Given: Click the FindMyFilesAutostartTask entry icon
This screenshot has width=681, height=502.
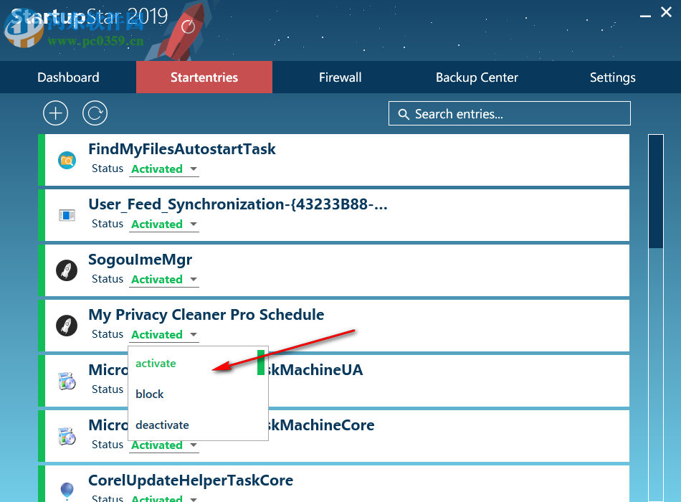Looking at the screenshot, I should coord(67,160).
